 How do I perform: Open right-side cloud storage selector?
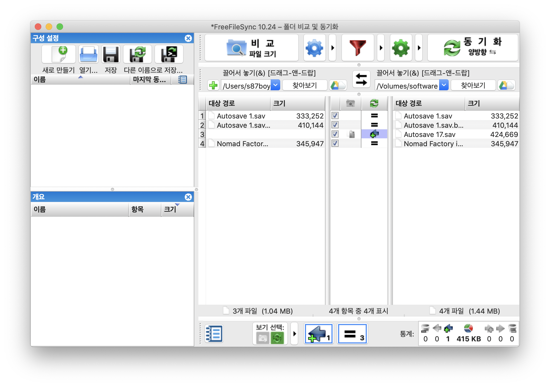point(506,85)
